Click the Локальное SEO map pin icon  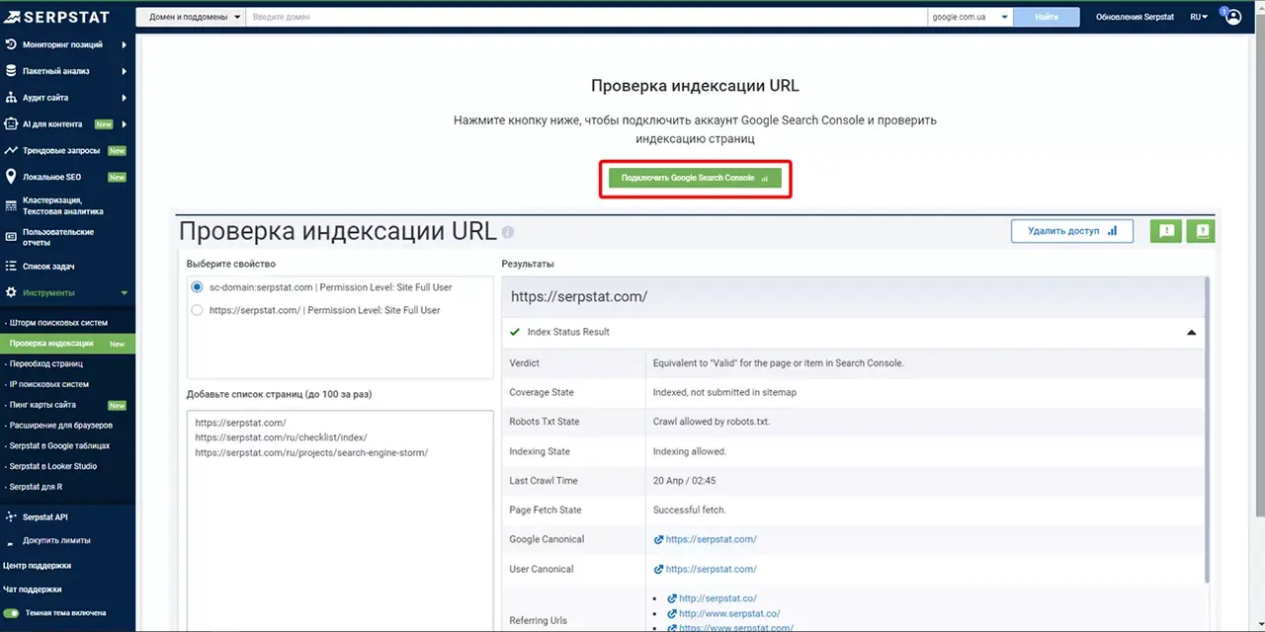pyautogui.click(x=11, y=177)
